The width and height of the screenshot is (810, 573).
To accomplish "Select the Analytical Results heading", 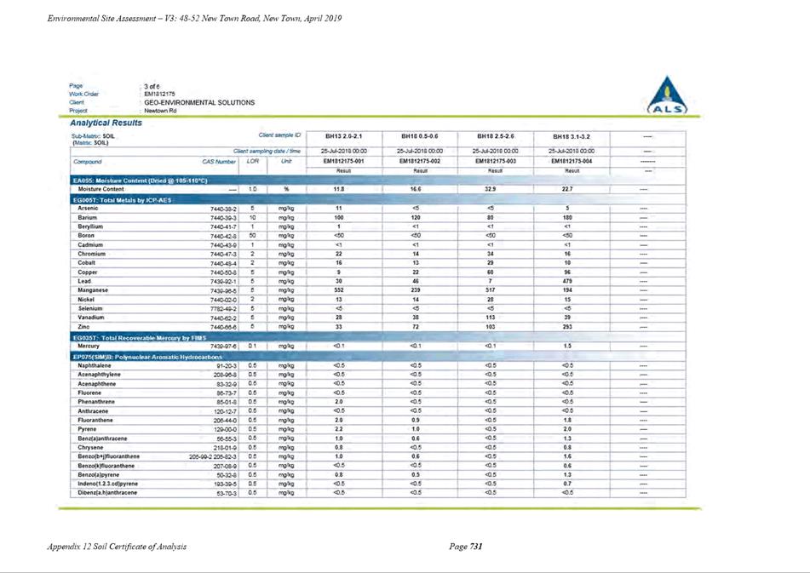I will click(x=106, y=123).
